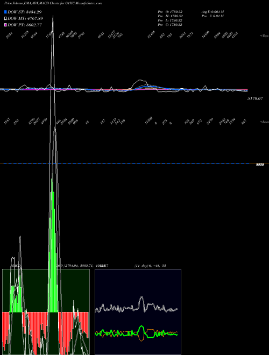
Task: Click the top volume label 14896
Action: (206, 34)
